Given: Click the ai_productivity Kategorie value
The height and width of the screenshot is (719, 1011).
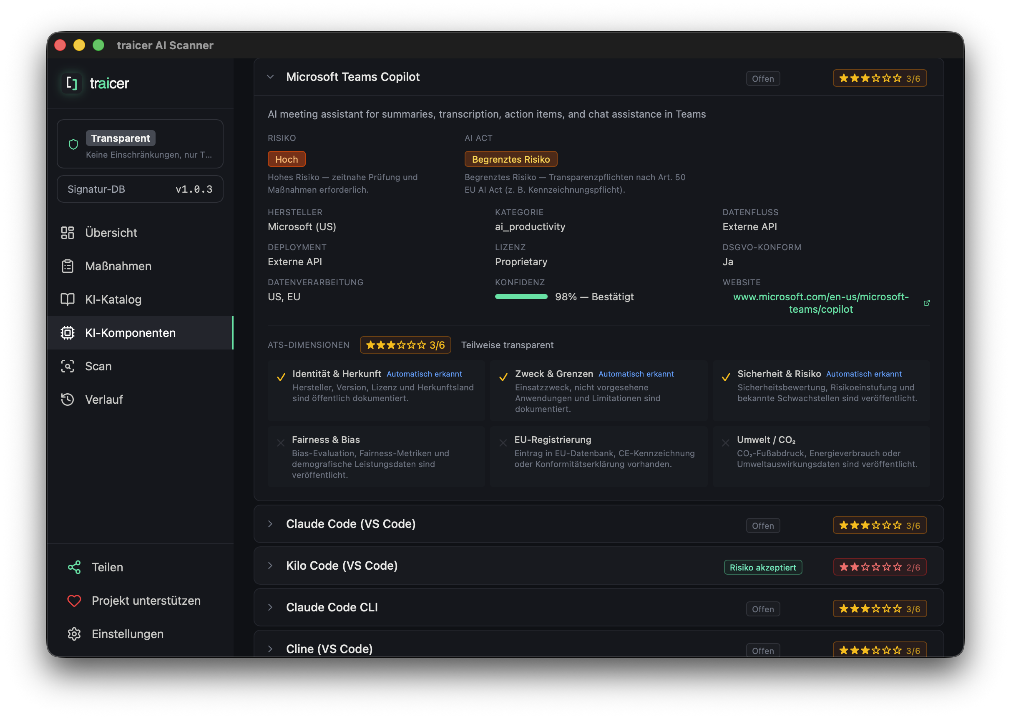Looking at the screenshot, I should tap(530, 227).
